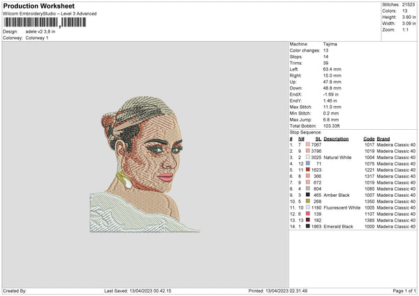Select the "Colorway 1" value

point(37,38)
